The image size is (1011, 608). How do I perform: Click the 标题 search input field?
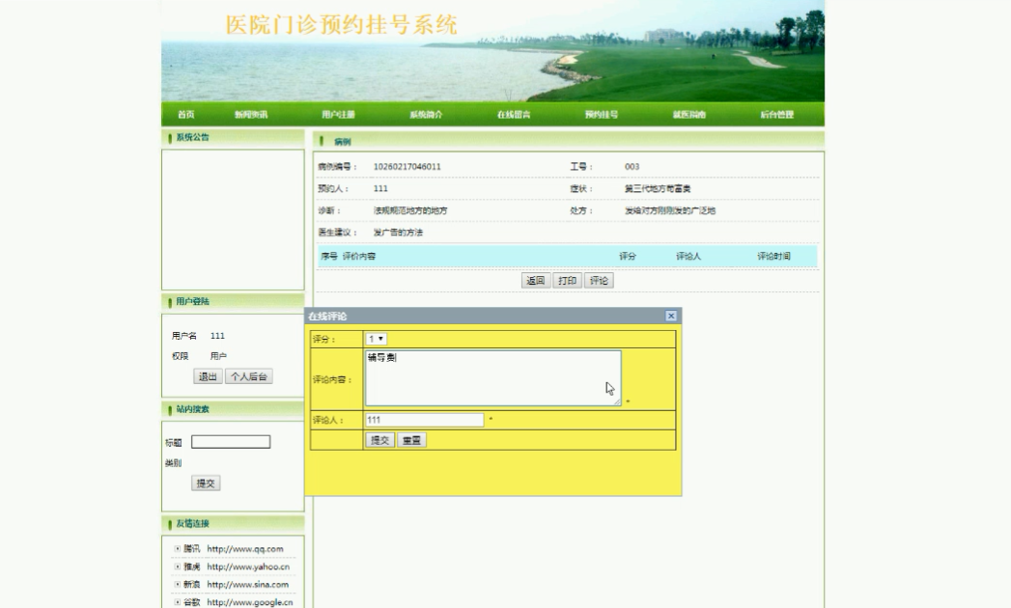tap(231, 442)
